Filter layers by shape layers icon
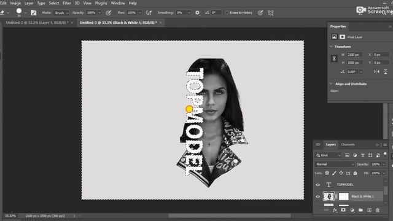Viewport: 393px width, 221px height. tap(370, 155)
